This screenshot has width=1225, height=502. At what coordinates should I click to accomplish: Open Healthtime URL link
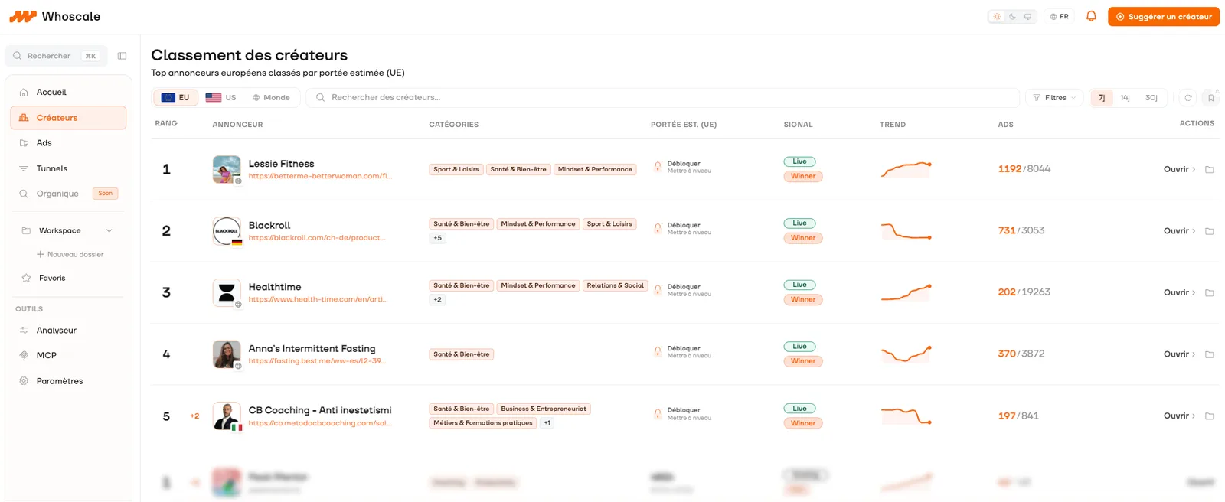click(318, 299)
